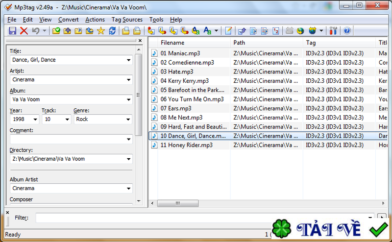This screenshot has width=392, height=242.
Task: Click the Tag to Filename convert icon
Action: pyautogui.click(x=151, y=31)
